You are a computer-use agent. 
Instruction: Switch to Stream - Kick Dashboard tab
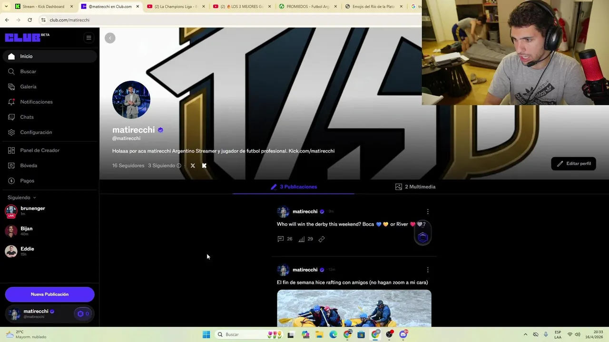pos(43,7)
